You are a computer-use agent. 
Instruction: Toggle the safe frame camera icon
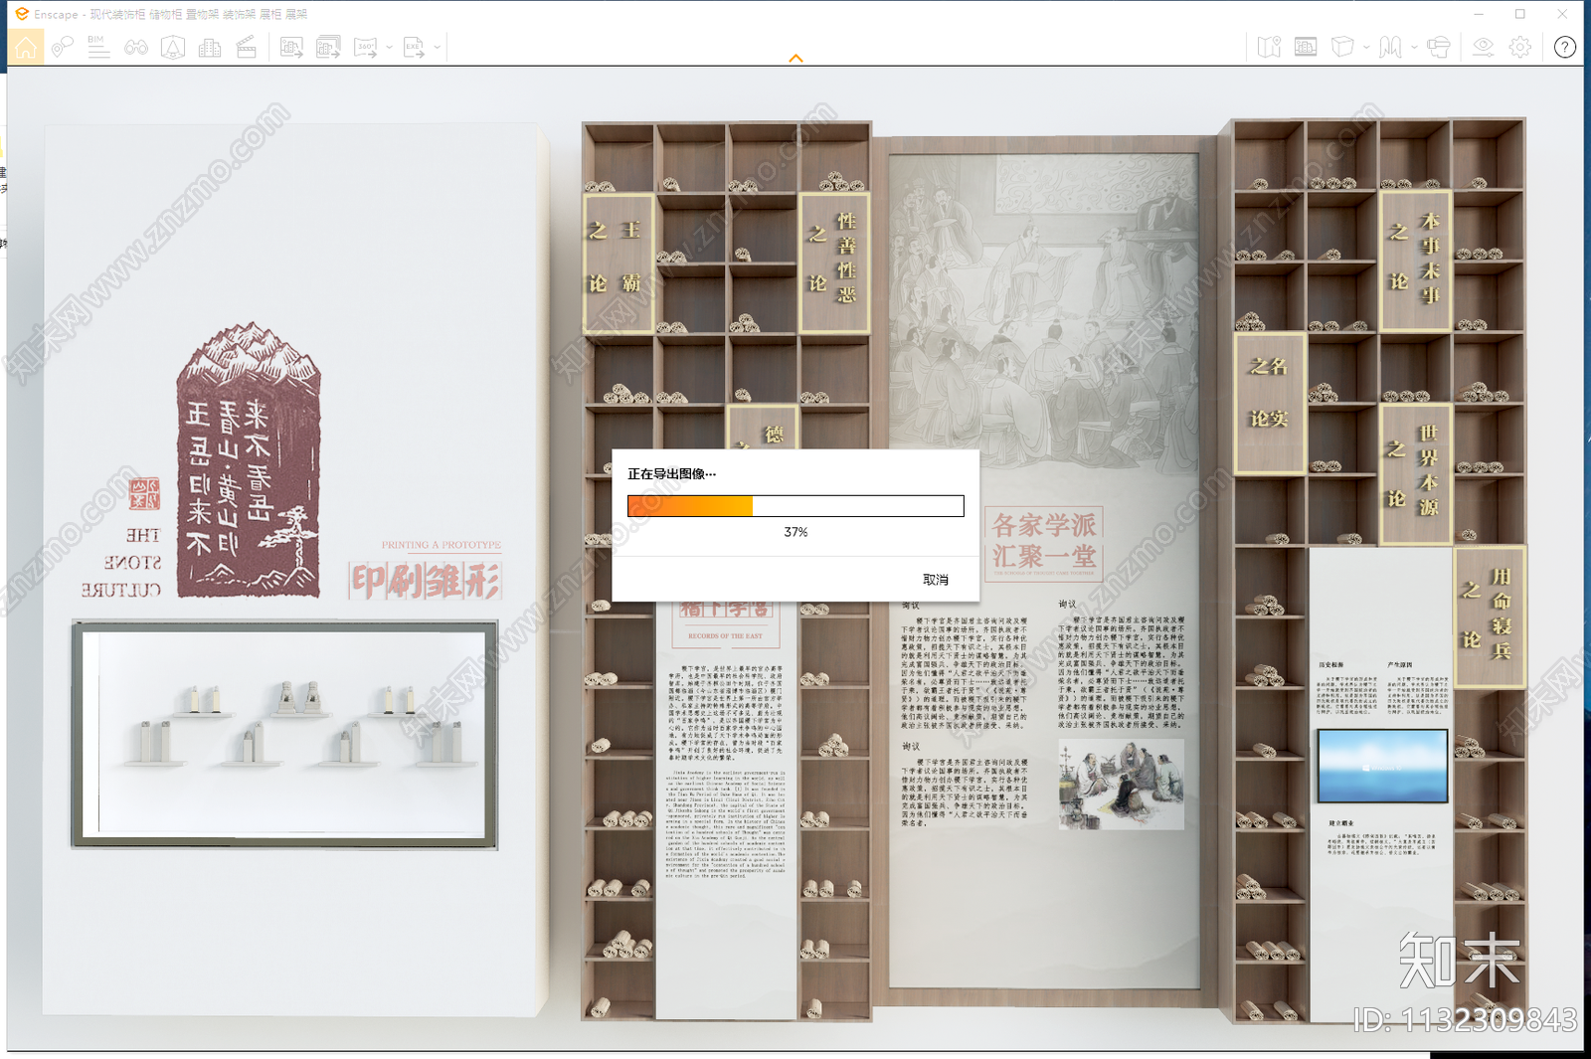point(173,47)
